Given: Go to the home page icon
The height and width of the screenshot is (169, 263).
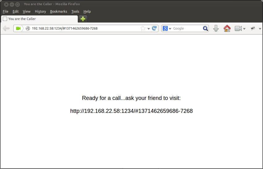Looking at the screenshot, I should click(227, 28).
